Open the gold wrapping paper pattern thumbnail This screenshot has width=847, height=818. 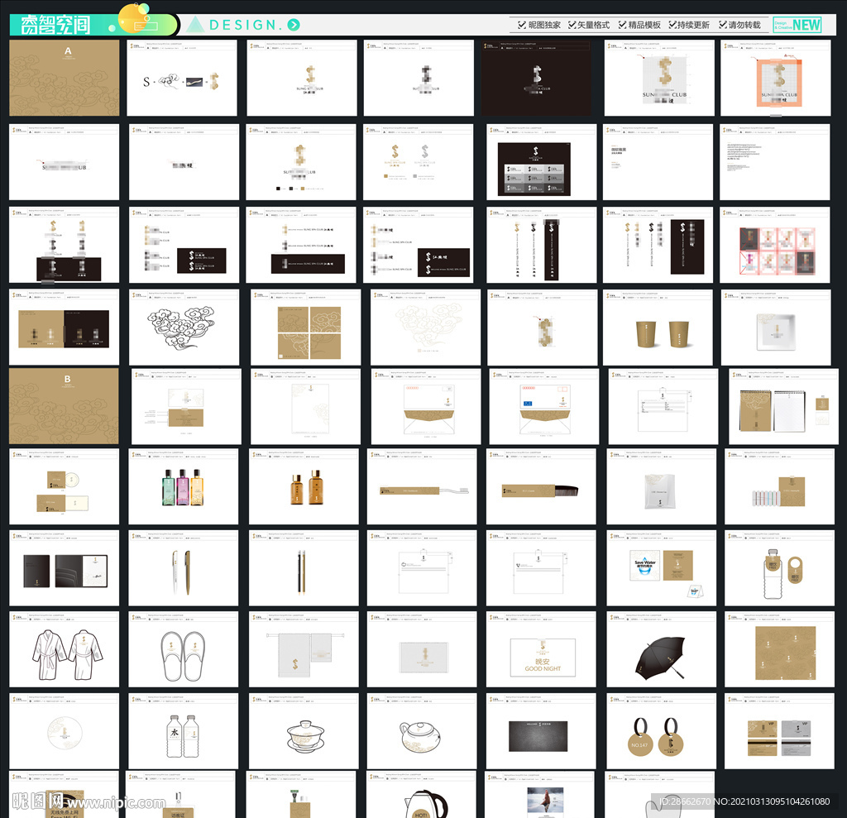tap(779, 649)
